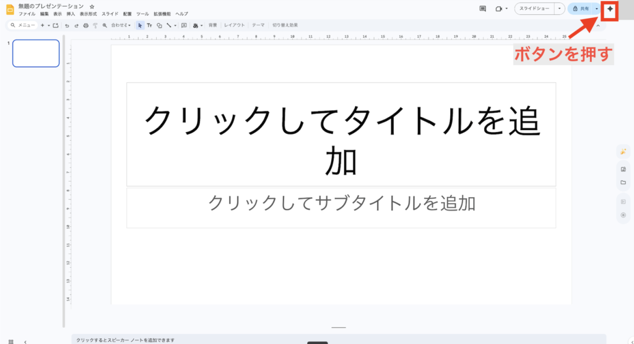Expand the new slide dropdown arrow
This screenshot has height=344, width=634.
[49, 25]
